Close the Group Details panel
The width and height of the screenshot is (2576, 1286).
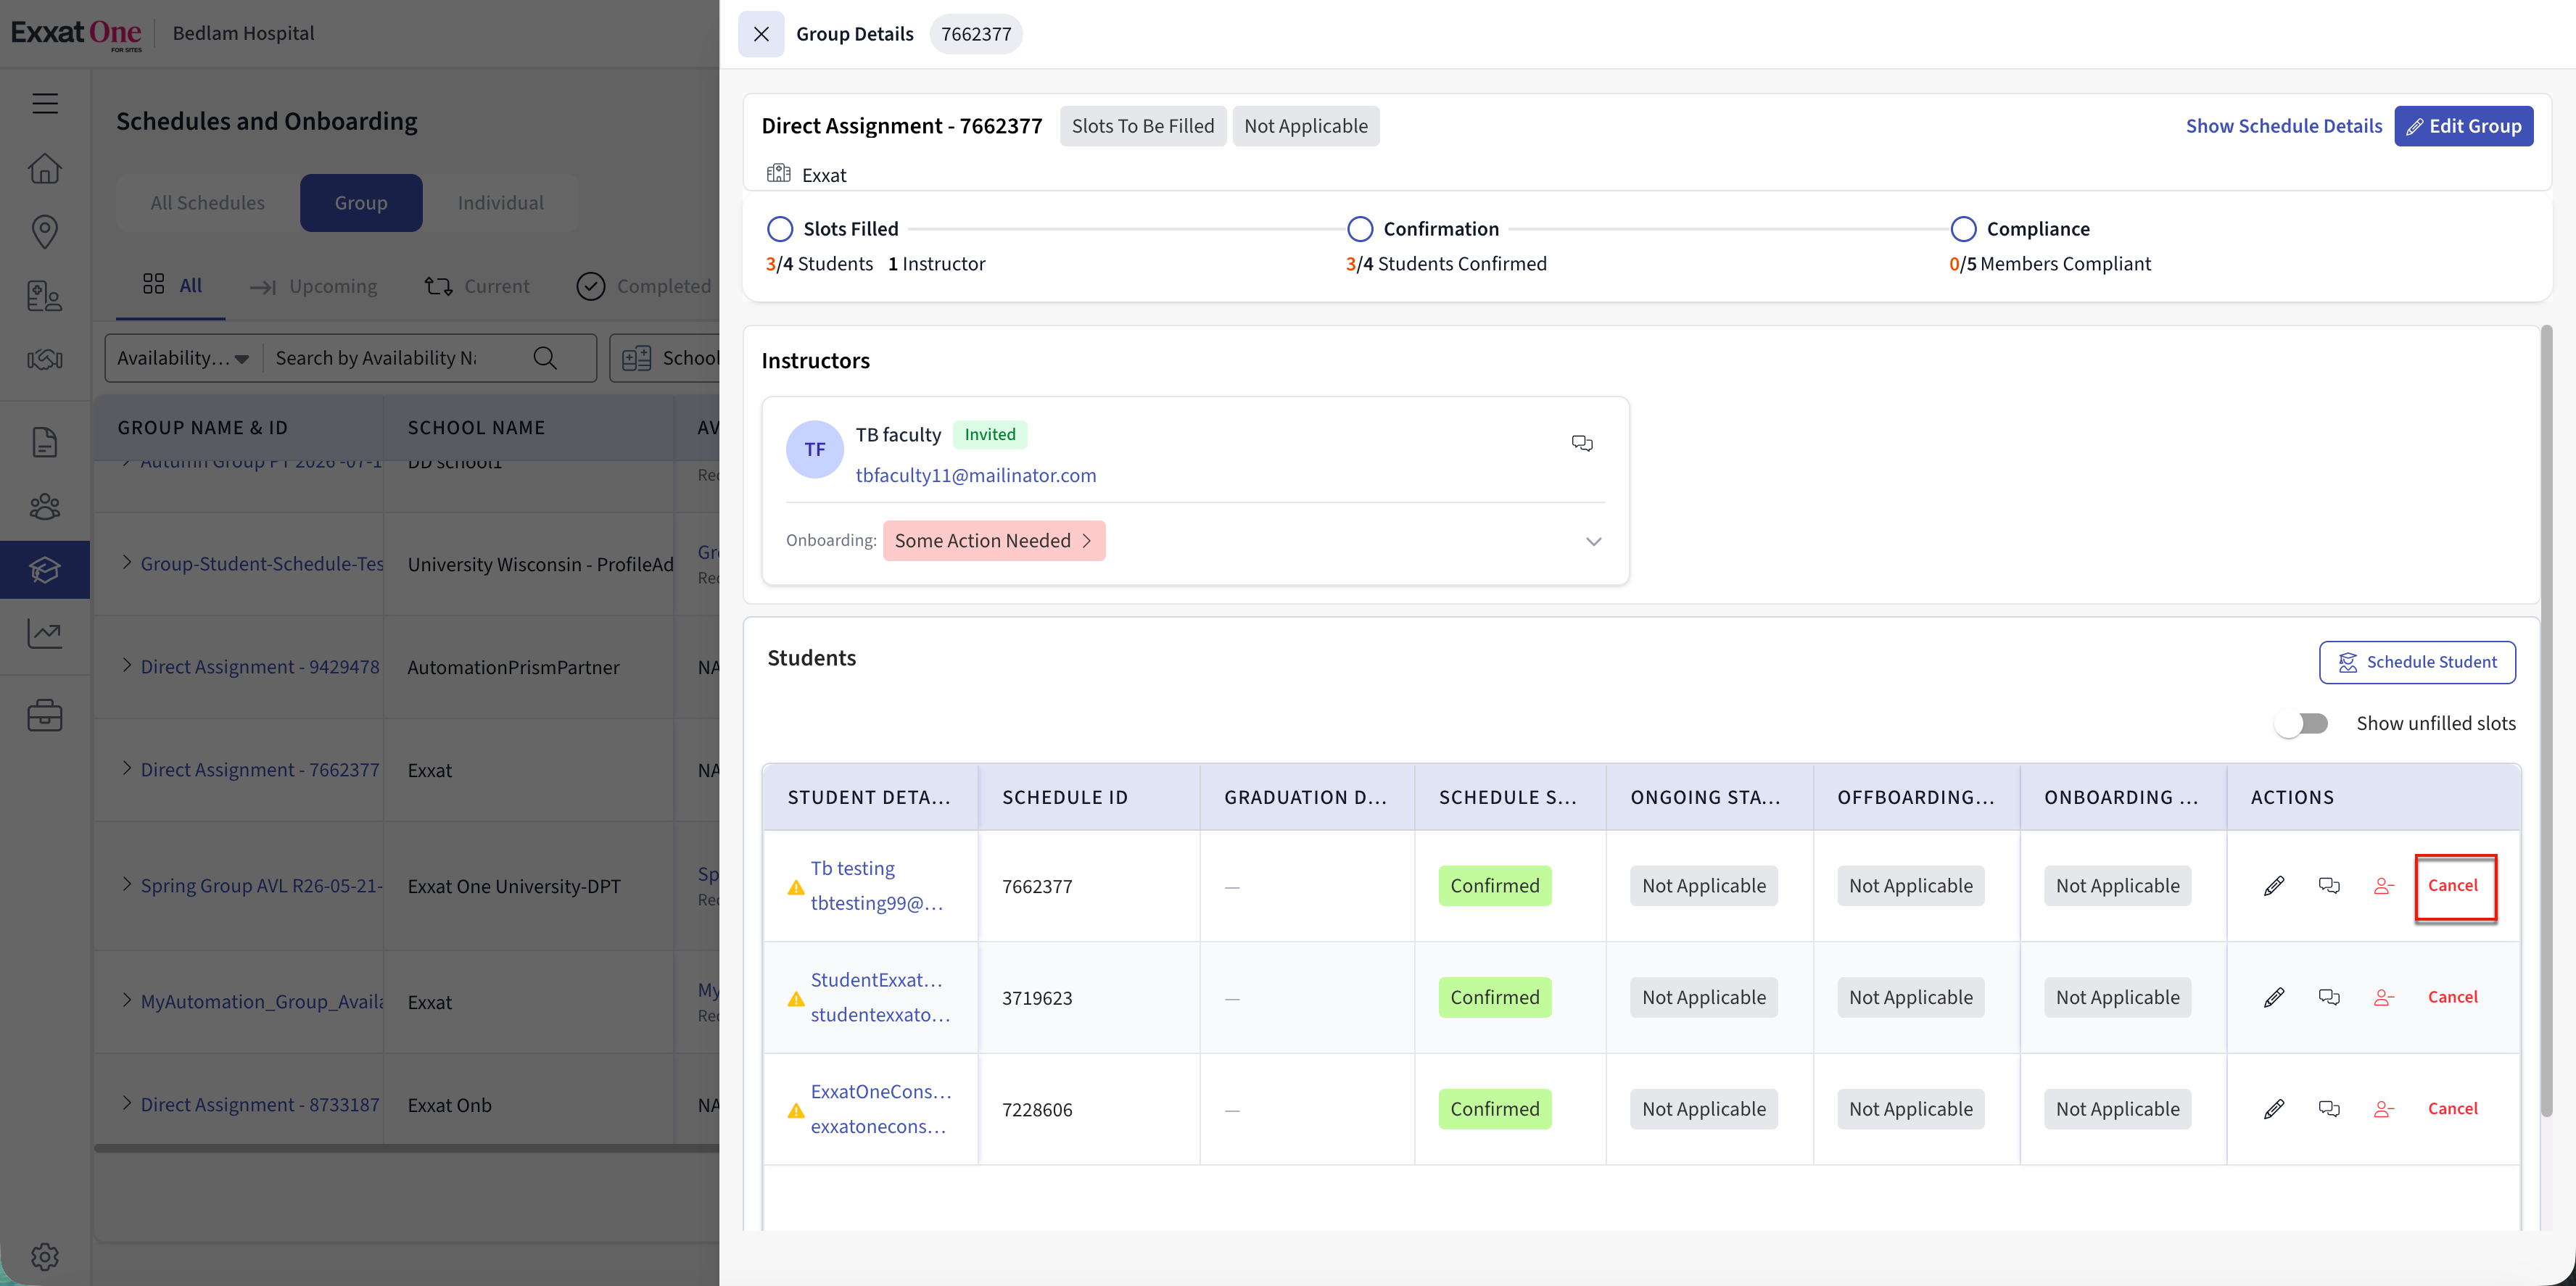pyautogui.click(x=761, y=34)
